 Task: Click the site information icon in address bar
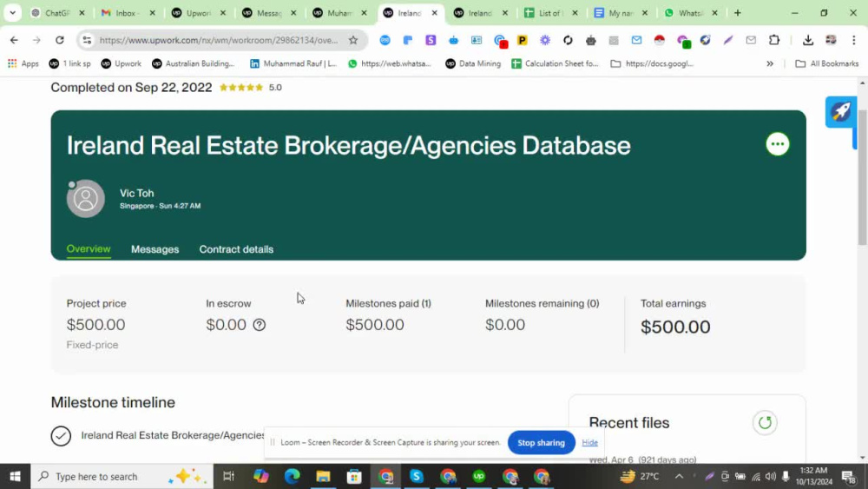point(87,40)
